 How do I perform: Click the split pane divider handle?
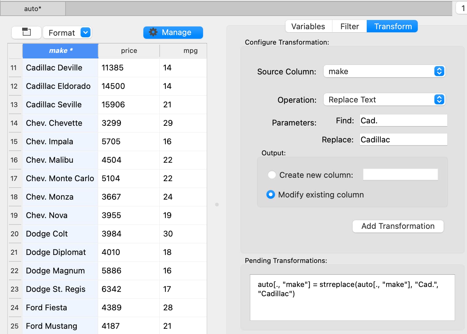click(217, 205)
